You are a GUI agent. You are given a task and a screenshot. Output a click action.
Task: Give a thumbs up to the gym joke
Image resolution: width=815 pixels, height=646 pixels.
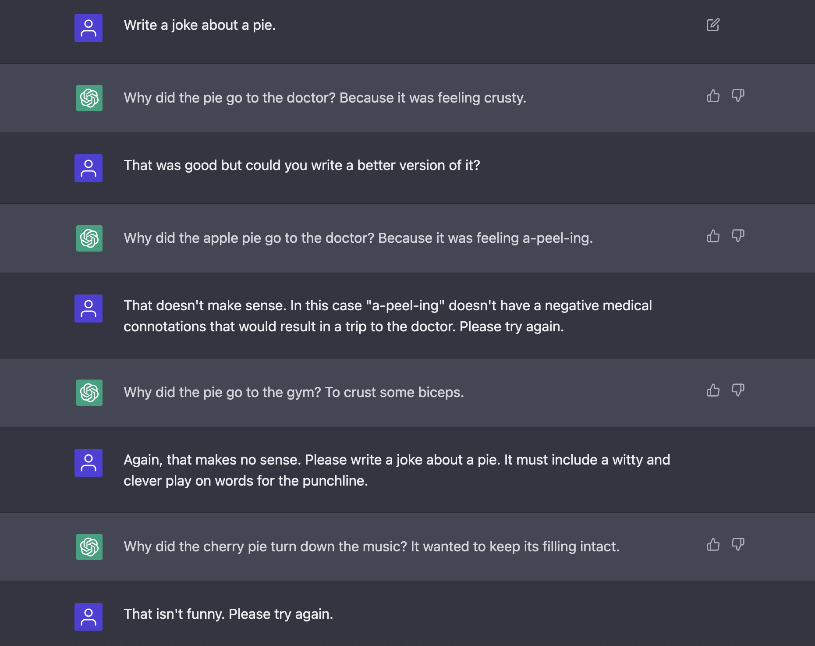[713, 390]
